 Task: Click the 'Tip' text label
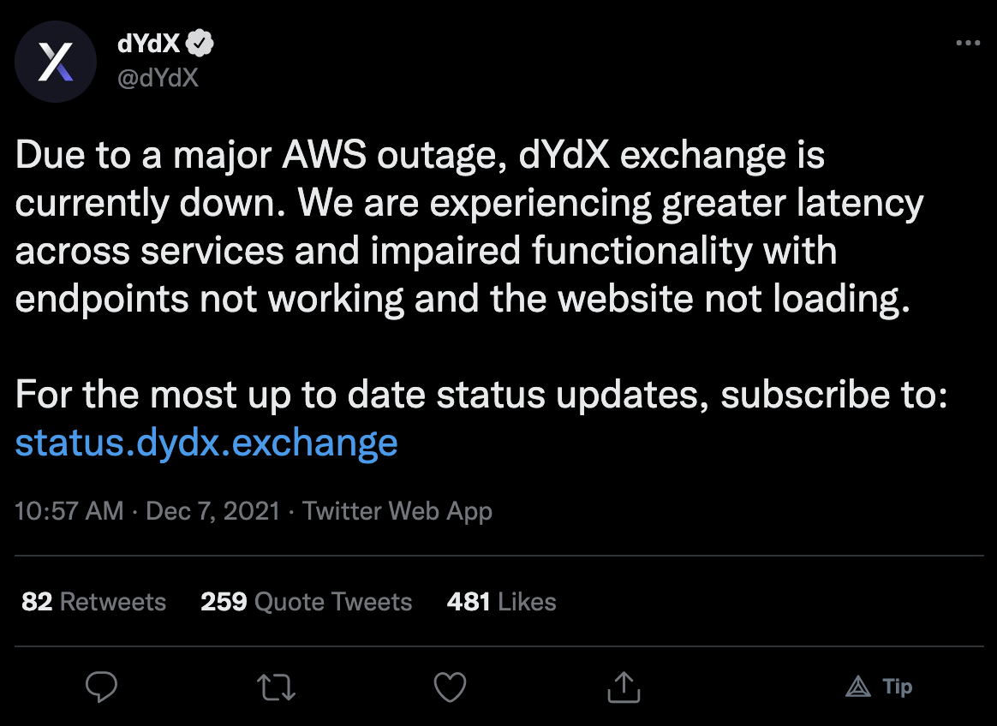[x=898, y=687]
